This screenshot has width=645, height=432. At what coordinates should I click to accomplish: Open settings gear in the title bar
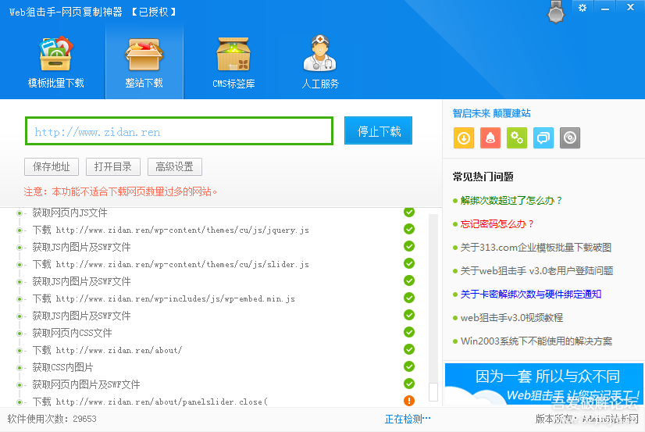(583, 8)
